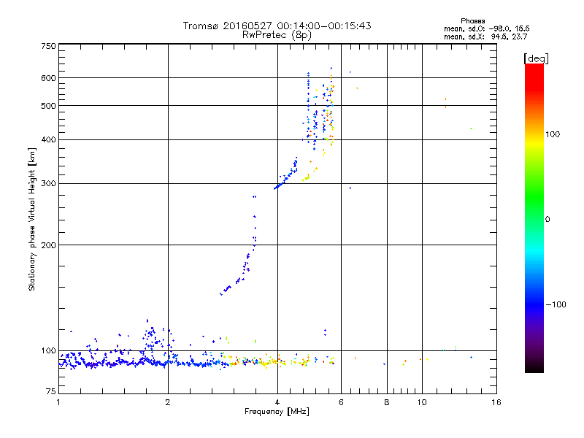Viewport: 584px width, 438px height.
Task: Click the y-axis tick label '750'
Action: pyautogui.click(x=49, y=46)
